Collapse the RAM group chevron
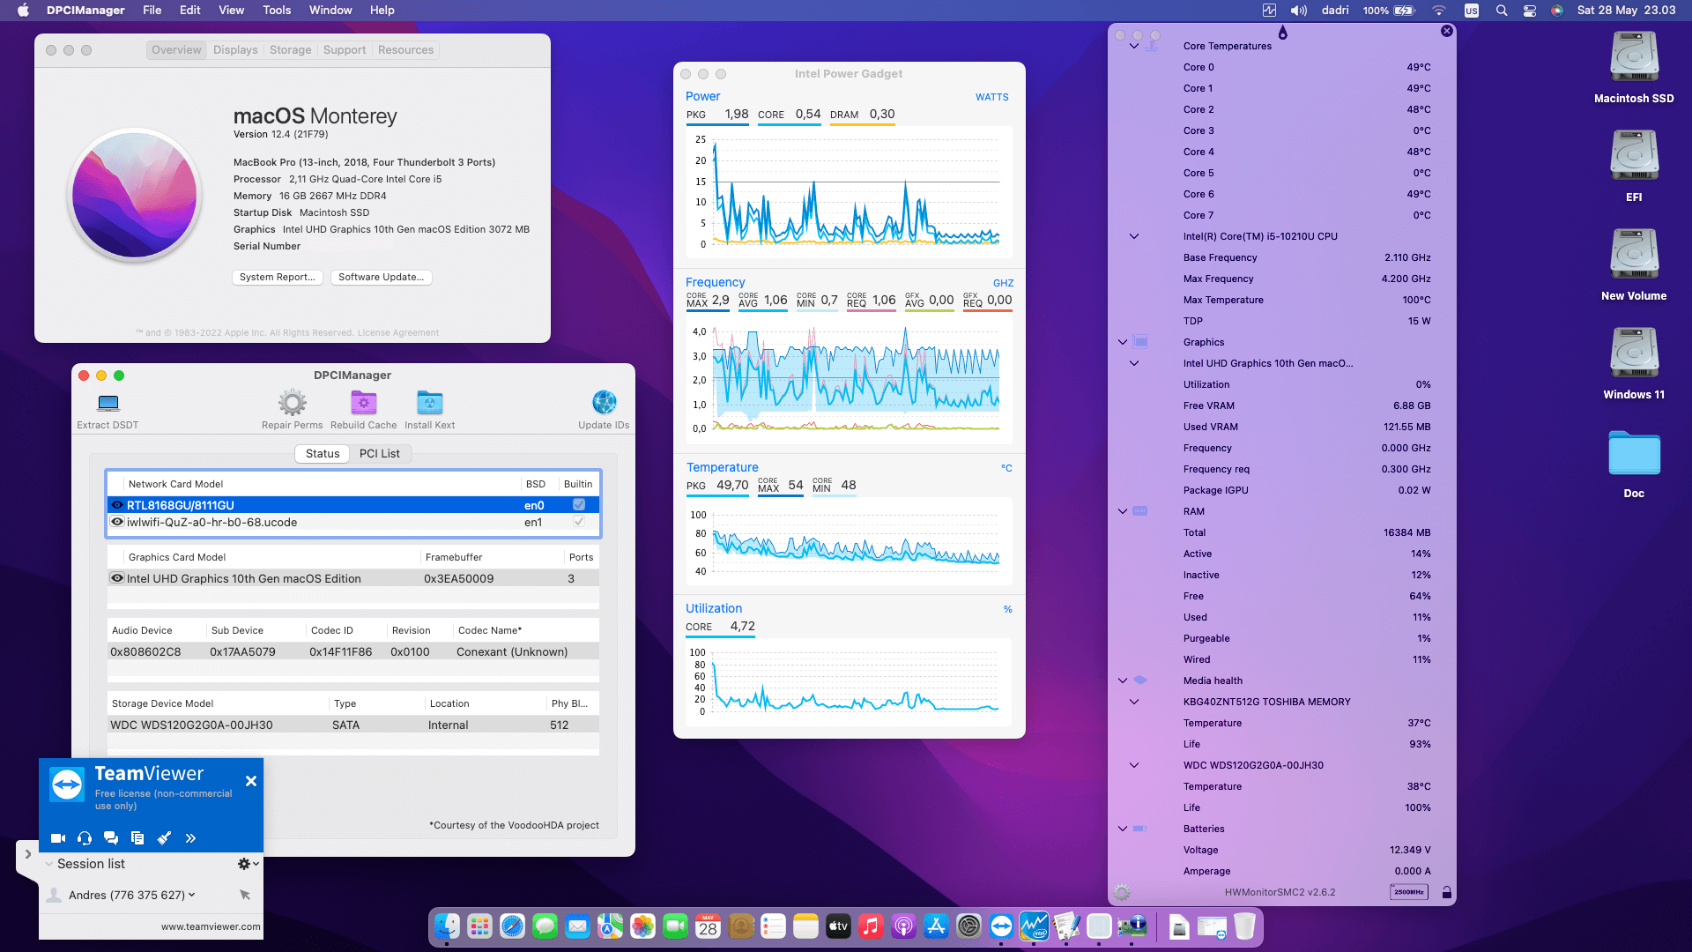 pyautogui.click(x=1123, y=511)
